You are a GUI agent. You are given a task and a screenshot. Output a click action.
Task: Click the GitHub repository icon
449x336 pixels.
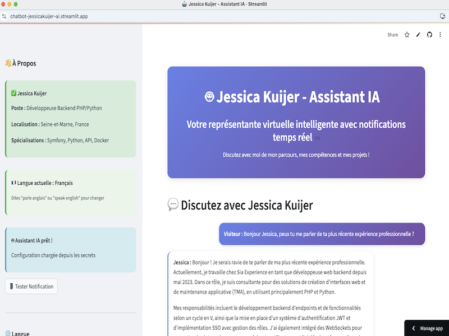pyautogui.click(x=429, y=35)
